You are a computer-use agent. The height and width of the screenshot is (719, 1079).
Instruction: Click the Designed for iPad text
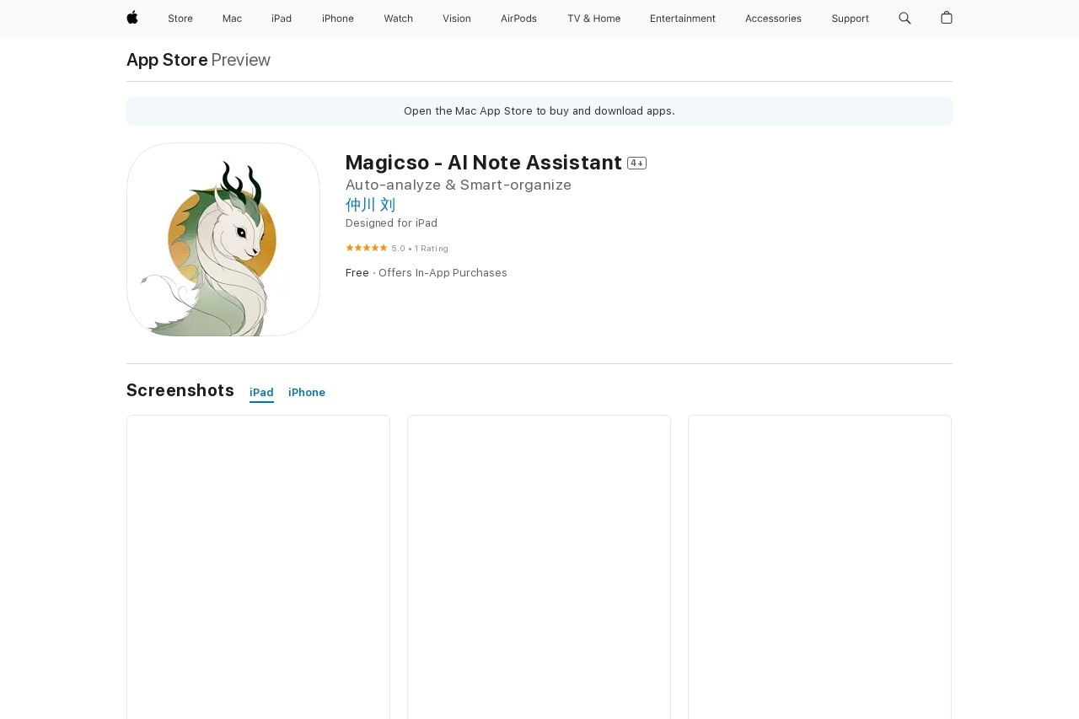(x=391, y=223)
